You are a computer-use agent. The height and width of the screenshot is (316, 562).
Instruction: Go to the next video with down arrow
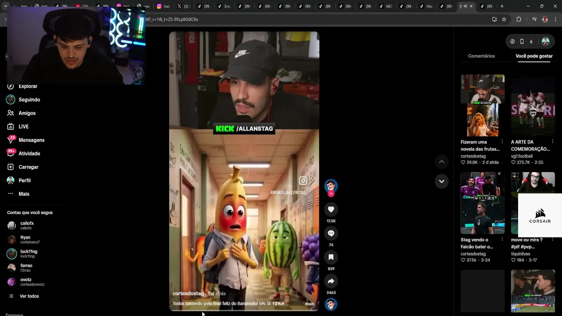click(442, 181)
